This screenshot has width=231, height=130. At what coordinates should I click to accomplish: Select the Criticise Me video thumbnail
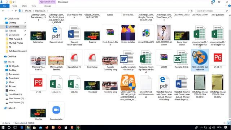[38, 36]
